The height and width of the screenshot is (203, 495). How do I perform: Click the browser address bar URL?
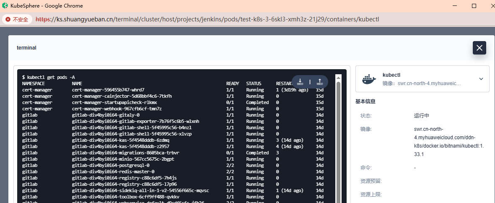207,20
